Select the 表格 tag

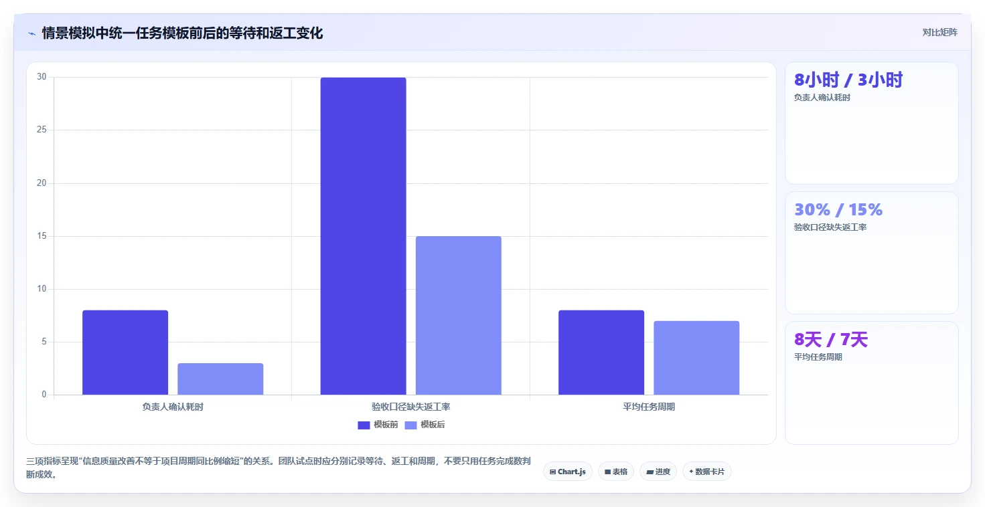point(616,472)
